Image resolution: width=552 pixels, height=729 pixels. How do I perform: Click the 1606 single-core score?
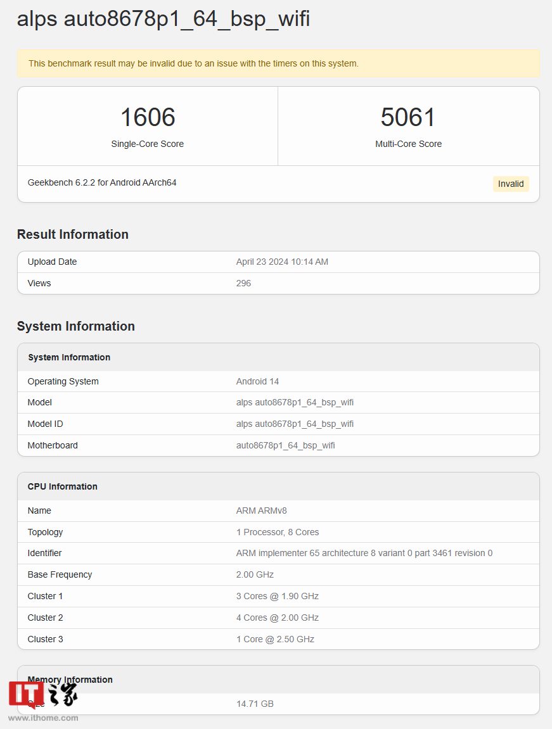(148, 118)
